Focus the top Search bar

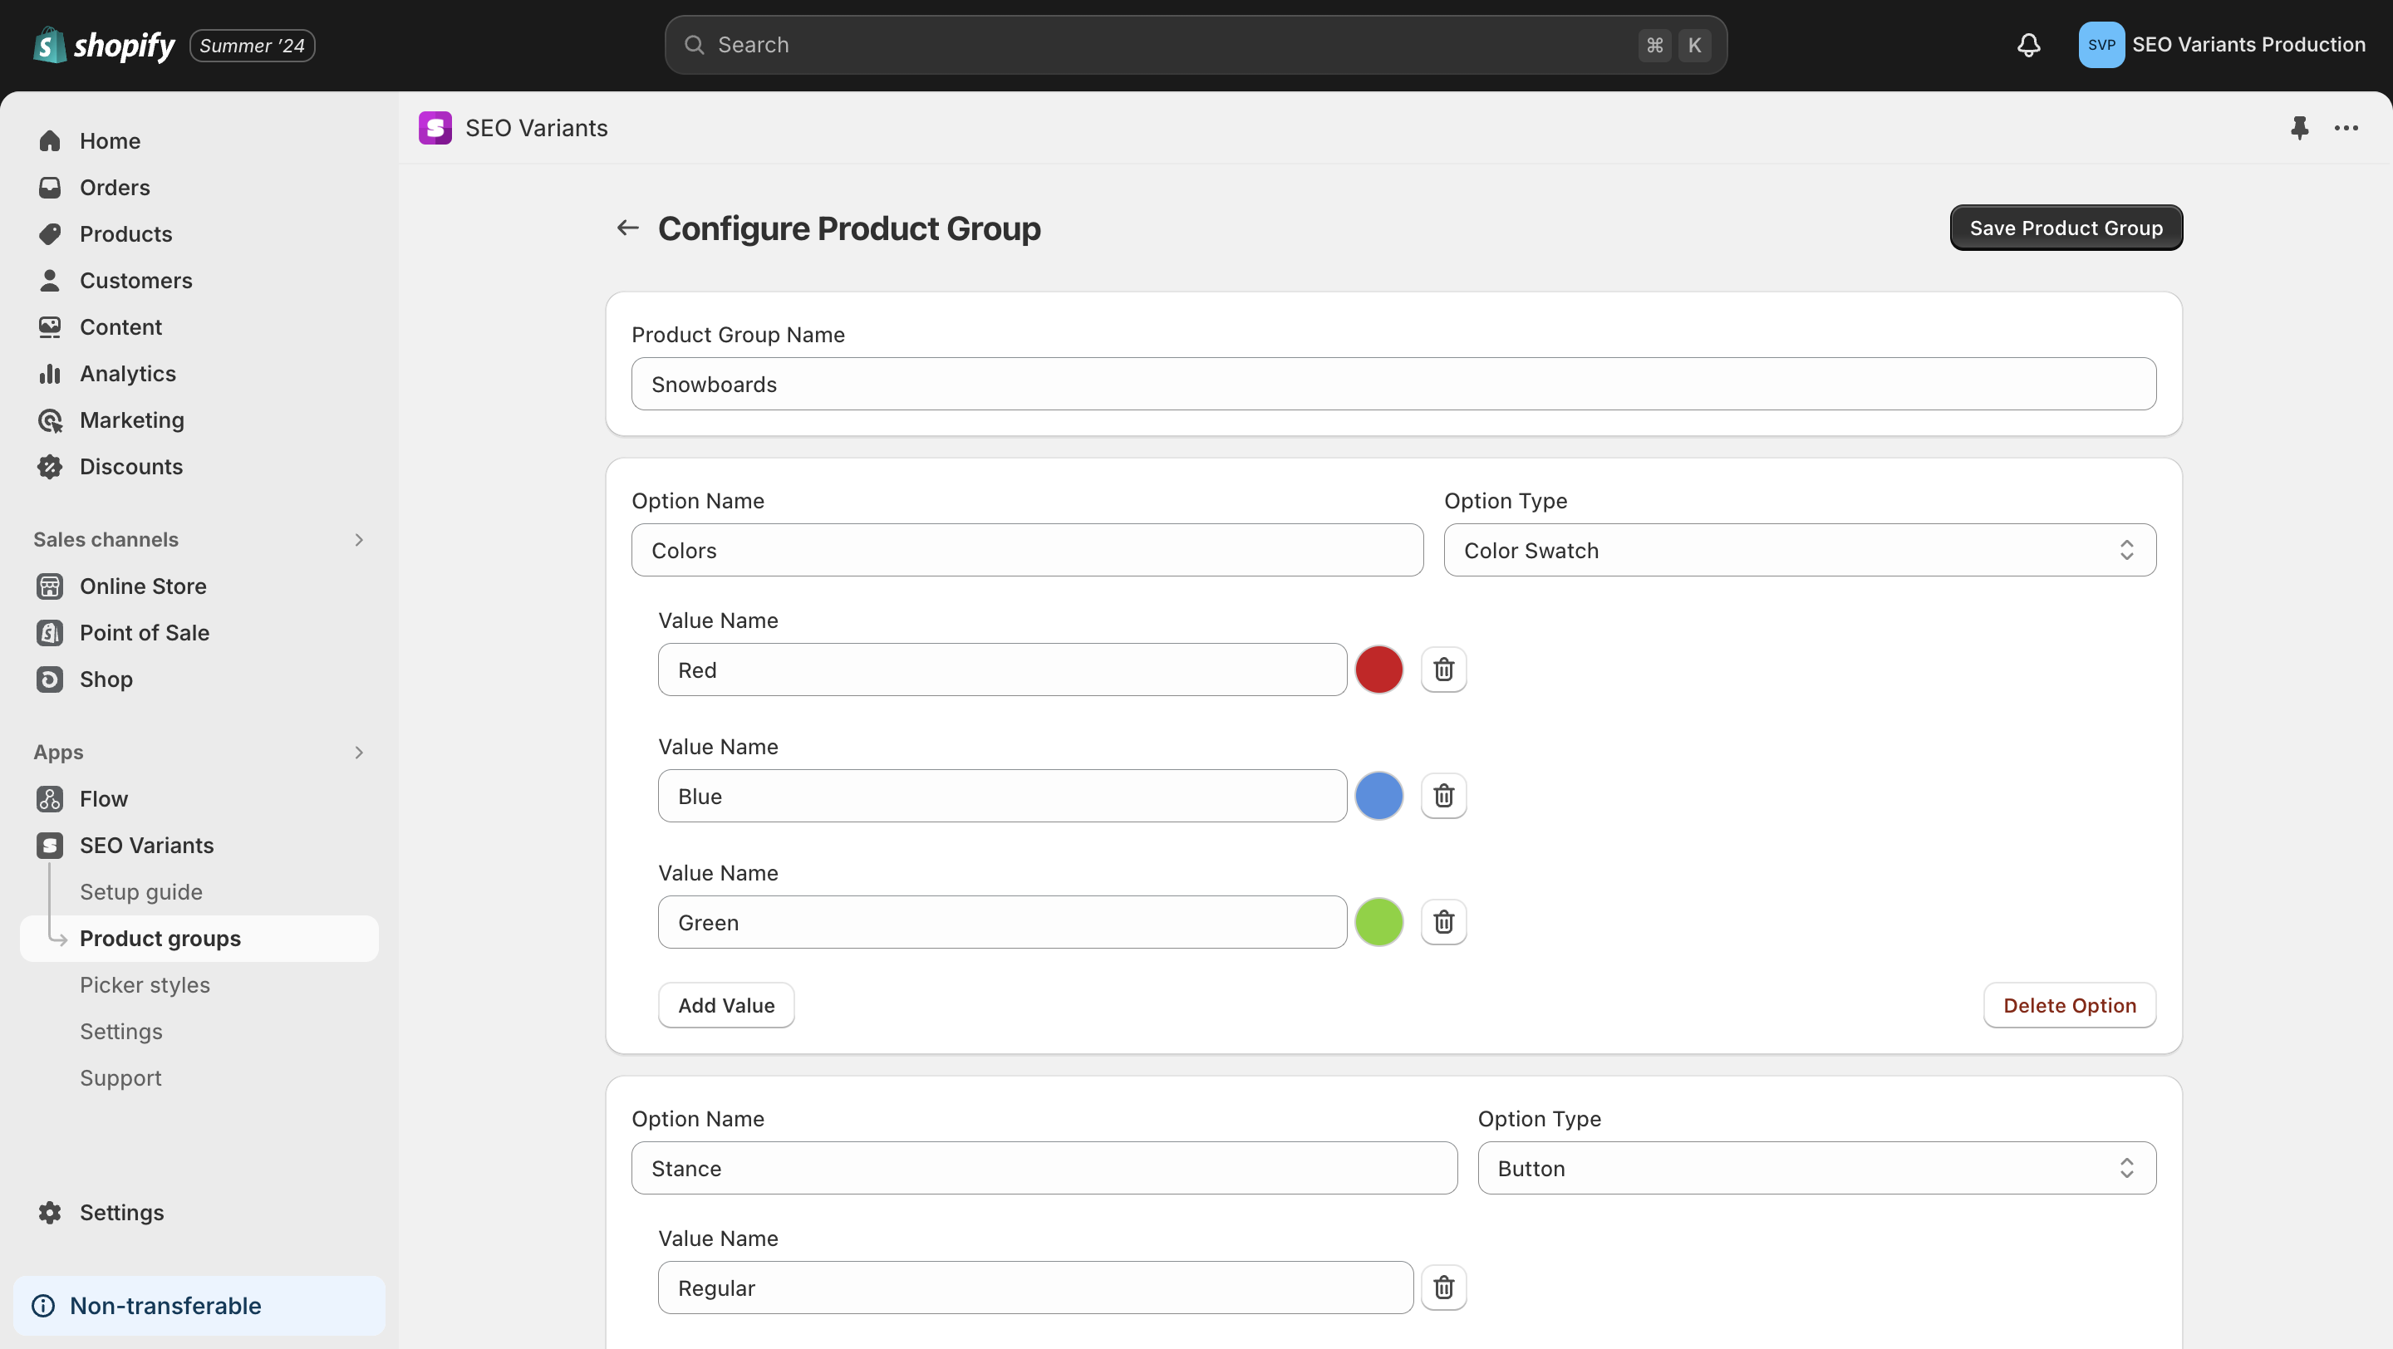tap(1196, 45)
